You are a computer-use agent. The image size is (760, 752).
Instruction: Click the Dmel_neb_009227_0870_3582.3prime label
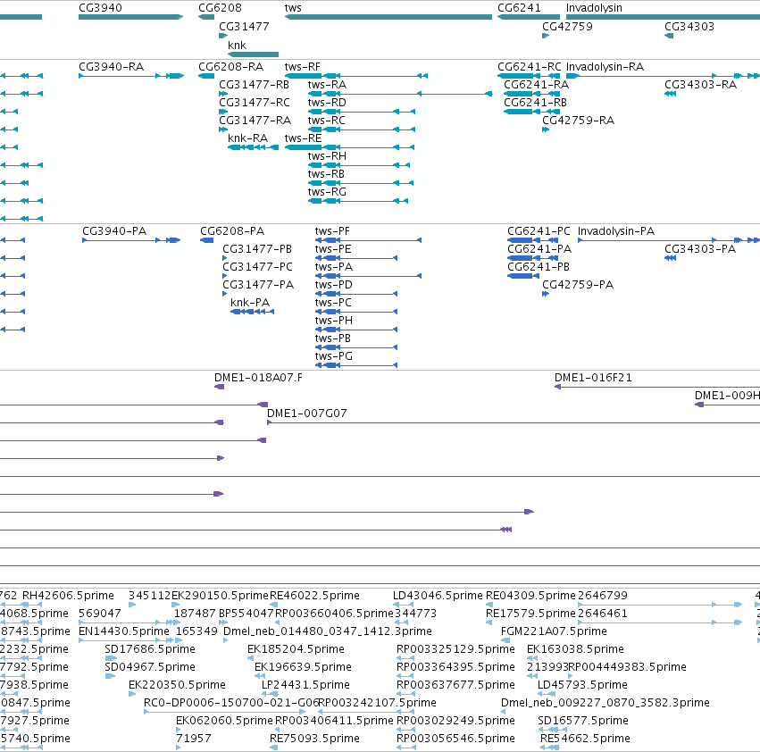tap(605, 703)
